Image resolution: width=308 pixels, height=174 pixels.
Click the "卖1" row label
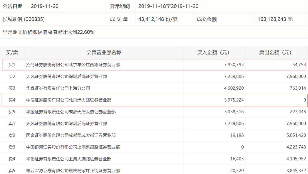[12, 123]
